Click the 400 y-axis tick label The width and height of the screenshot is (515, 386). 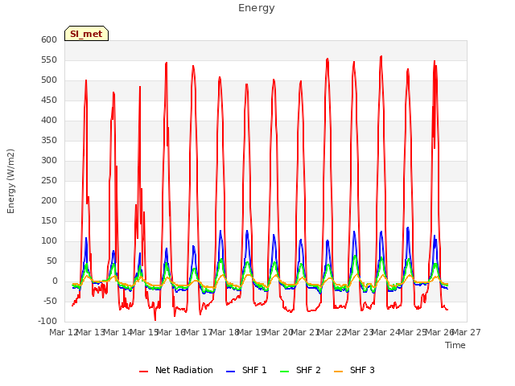tap(49, 120)
